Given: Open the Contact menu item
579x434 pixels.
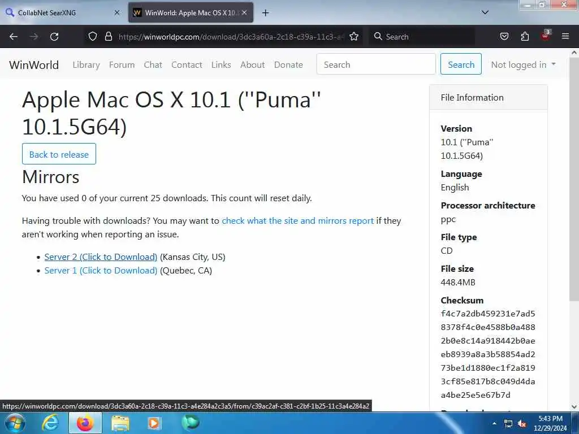Looking at the screenshot, I should [187, 65].
